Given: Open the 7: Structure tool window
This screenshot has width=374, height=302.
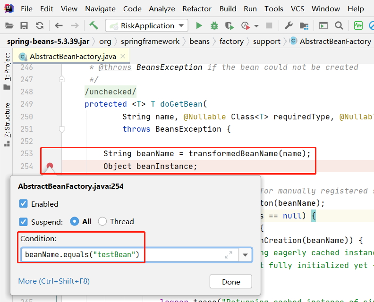Looking at the screenshot, I should tap(7, 124).
